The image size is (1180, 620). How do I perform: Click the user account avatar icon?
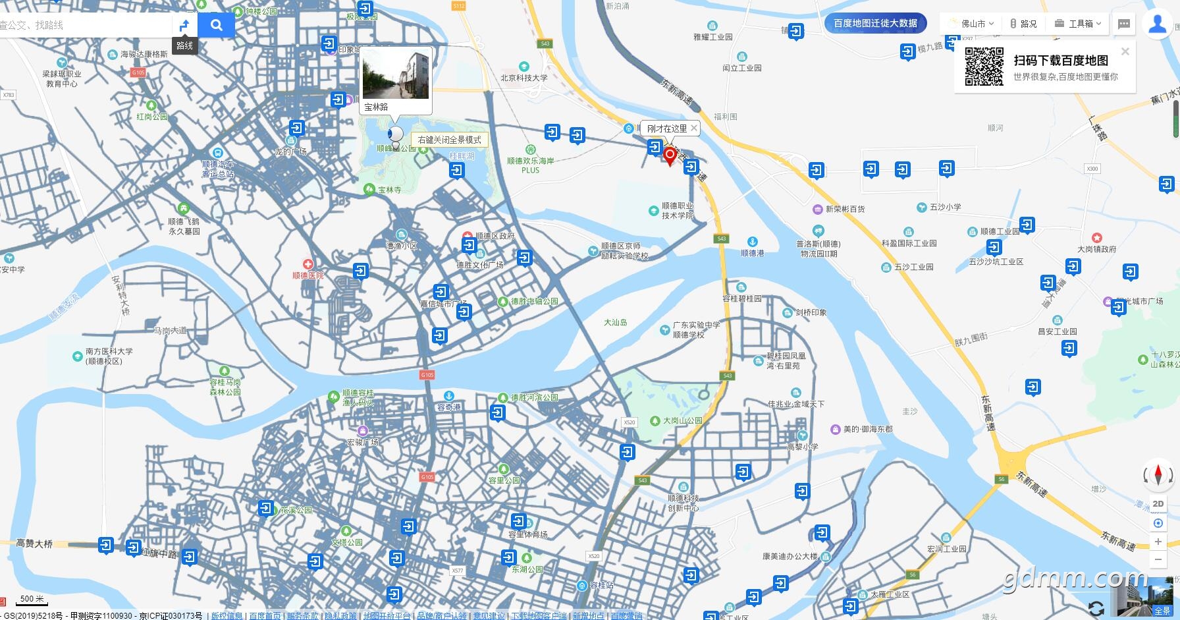click(x=1157, y=24)
